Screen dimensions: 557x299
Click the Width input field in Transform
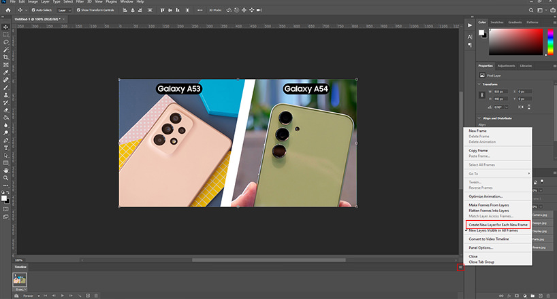[501, 92]
